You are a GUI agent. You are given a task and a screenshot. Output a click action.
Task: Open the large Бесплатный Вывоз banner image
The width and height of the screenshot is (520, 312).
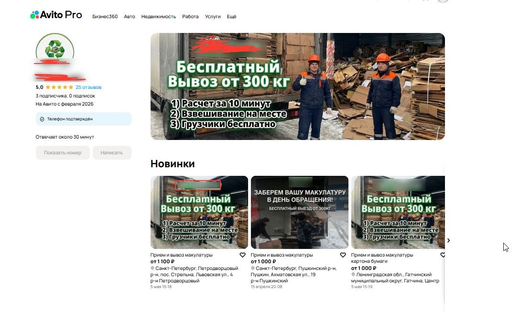tap(297, 86)
